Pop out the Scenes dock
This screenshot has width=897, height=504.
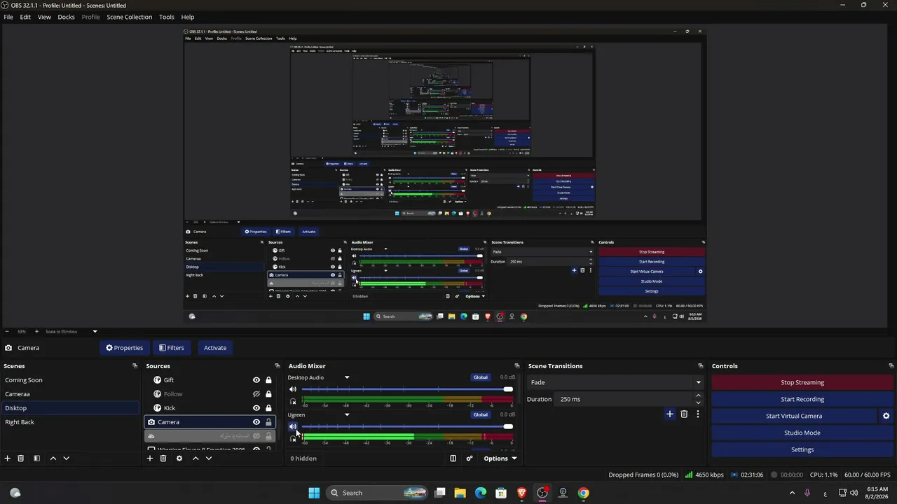(x=135, y=366)
